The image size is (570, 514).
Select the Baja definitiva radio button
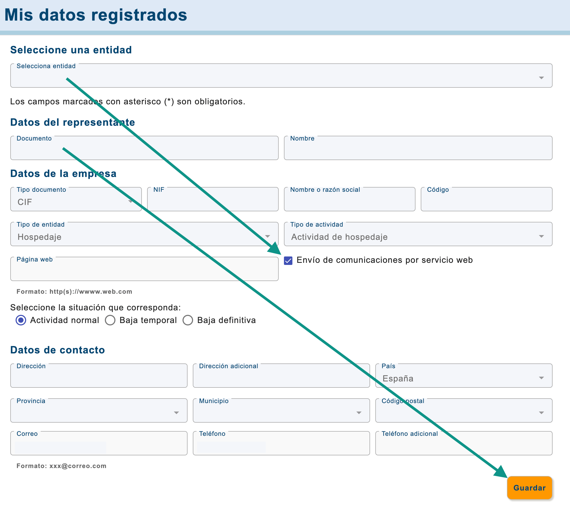pyautogui.click(x=188, y=320)
